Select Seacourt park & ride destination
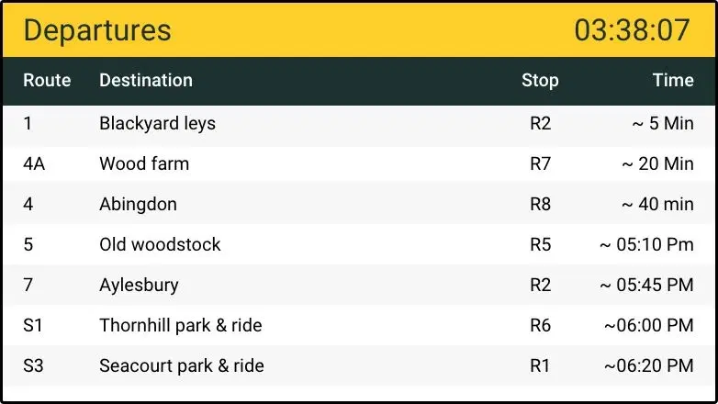718x404 pixels. [x=182, y=365]
